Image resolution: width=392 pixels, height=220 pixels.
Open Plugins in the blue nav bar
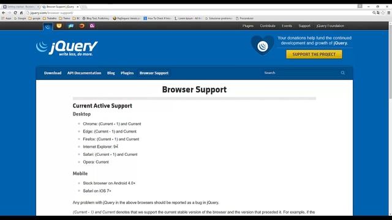pos(127,73)
